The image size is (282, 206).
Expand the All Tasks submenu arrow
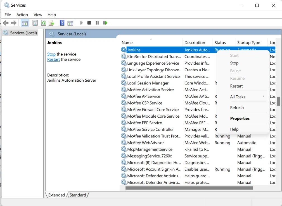click(x=263, y=96)
